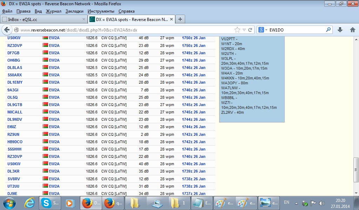This screenshot has height=210, width=359.
Task: Open the Windows Start menu orb
Action: click(9, 203)
